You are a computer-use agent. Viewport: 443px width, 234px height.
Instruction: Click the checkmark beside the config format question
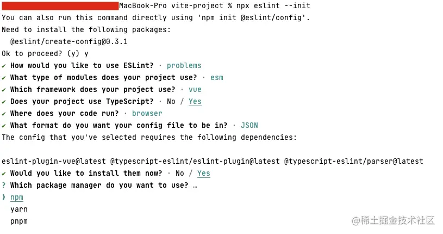pos(4,126)
